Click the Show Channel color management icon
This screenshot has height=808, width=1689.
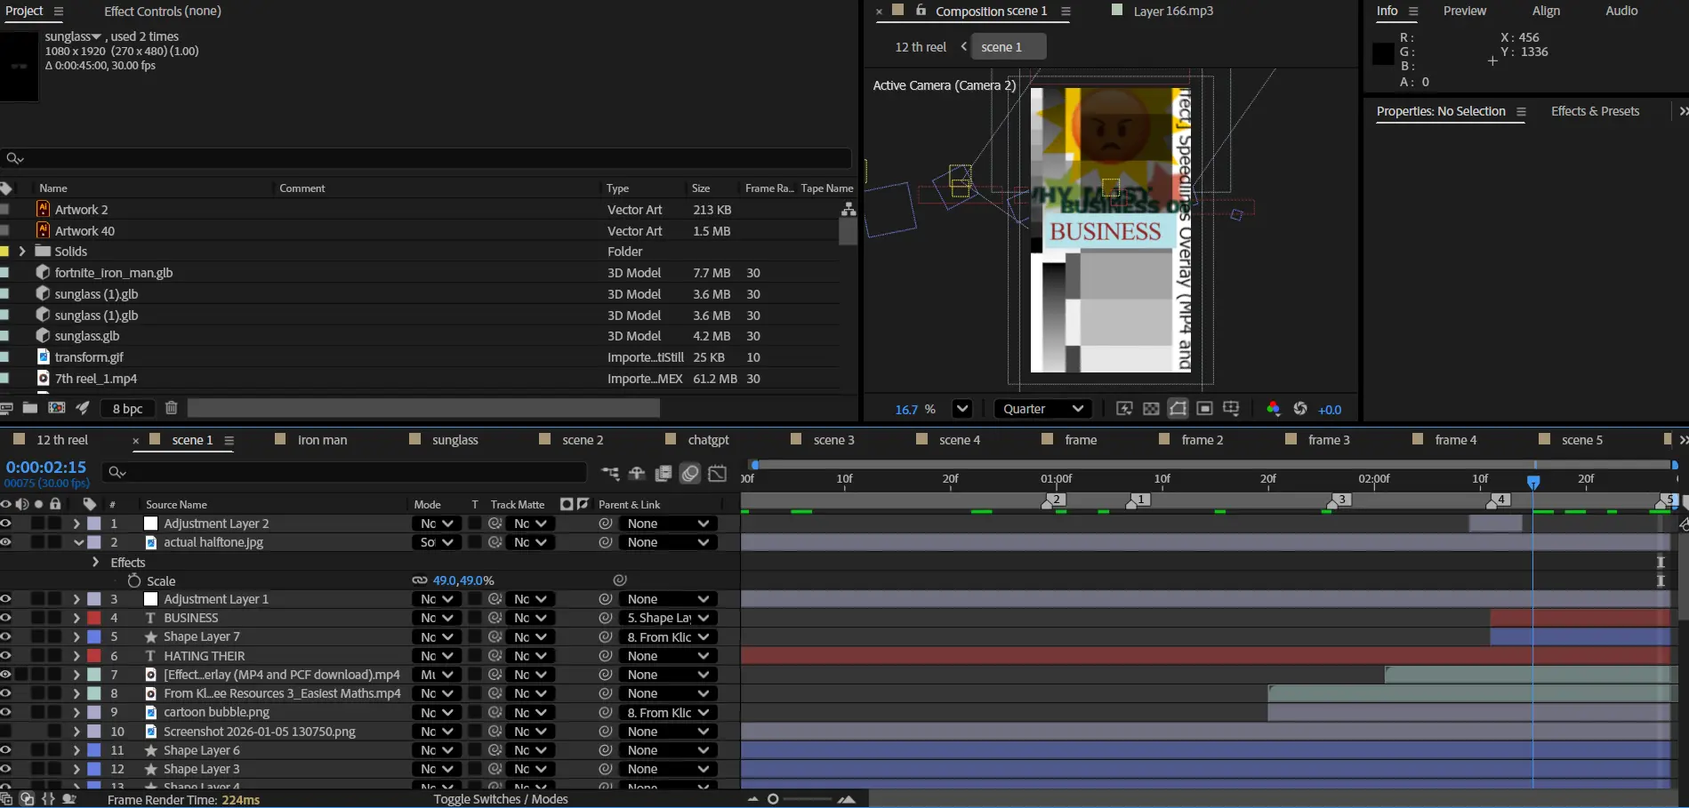point(1273,409)
